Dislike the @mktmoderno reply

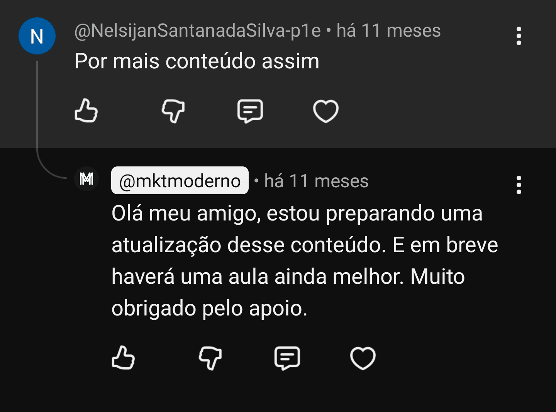click(210, 358)
